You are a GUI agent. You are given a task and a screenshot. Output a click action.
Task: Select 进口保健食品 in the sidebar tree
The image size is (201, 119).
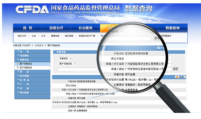tap(26, 67)
